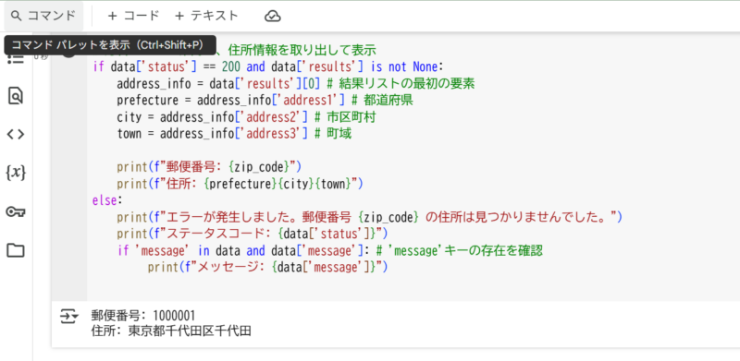This screenshot has height=361, width=740.
Task: Show the variables {x} inspector panel
Action: (16, 173)
